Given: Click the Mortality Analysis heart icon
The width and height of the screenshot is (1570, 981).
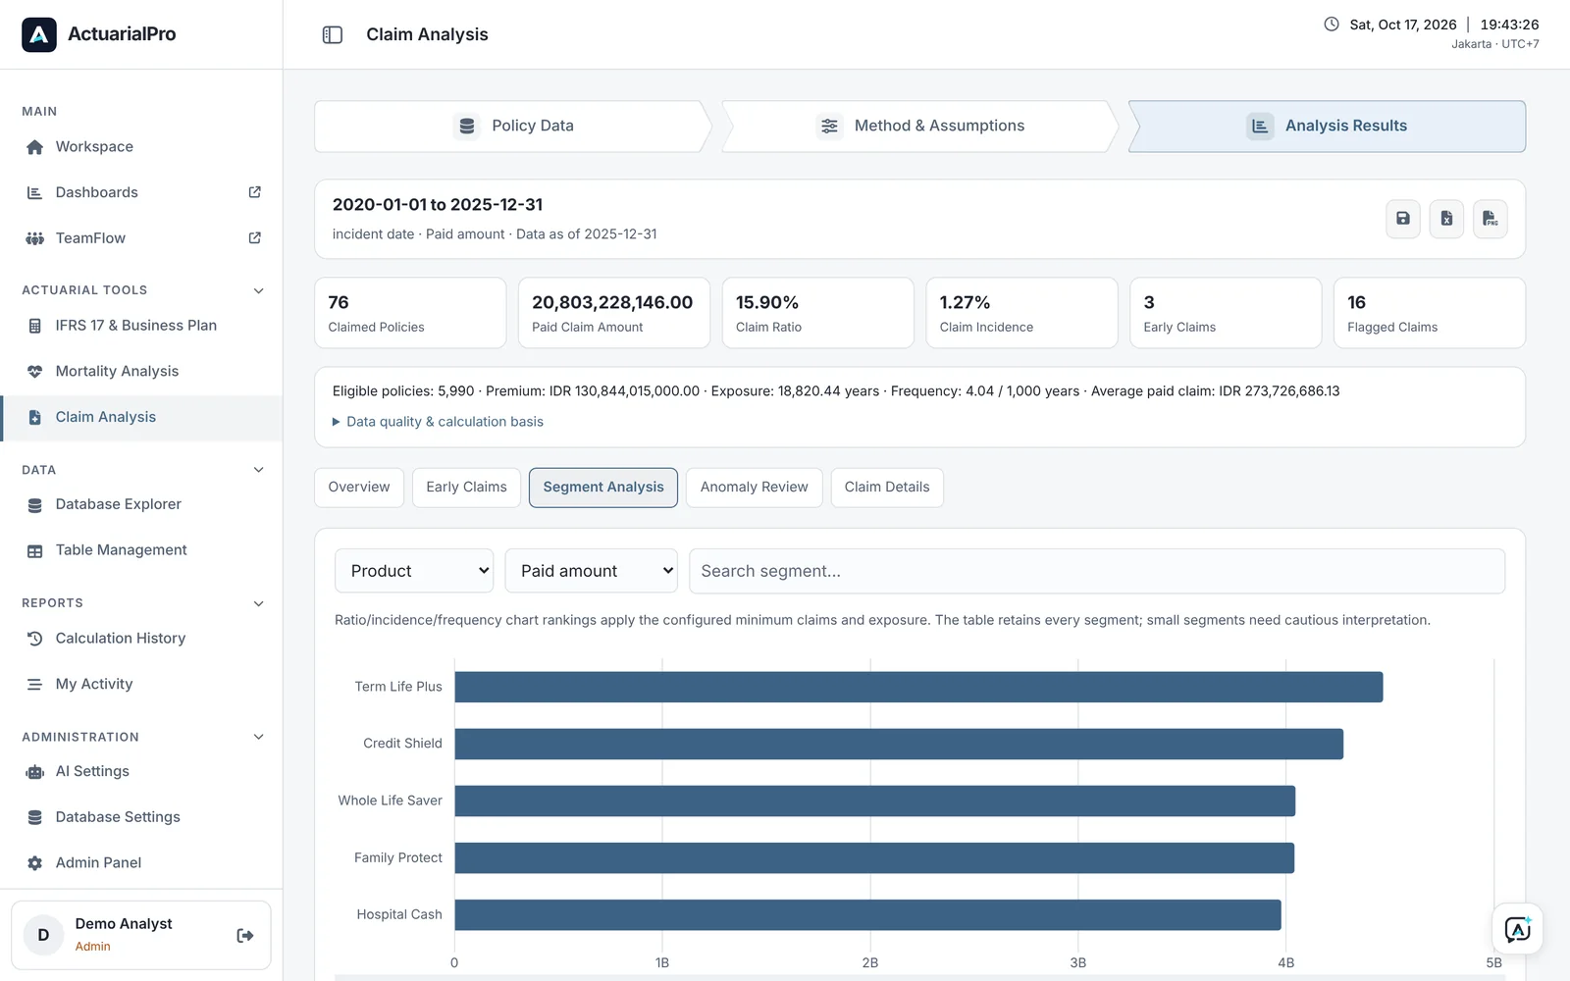Looking at the screenshot, I should 35,372.
